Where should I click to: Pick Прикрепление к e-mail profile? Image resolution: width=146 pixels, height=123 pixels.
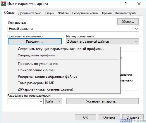37,70
